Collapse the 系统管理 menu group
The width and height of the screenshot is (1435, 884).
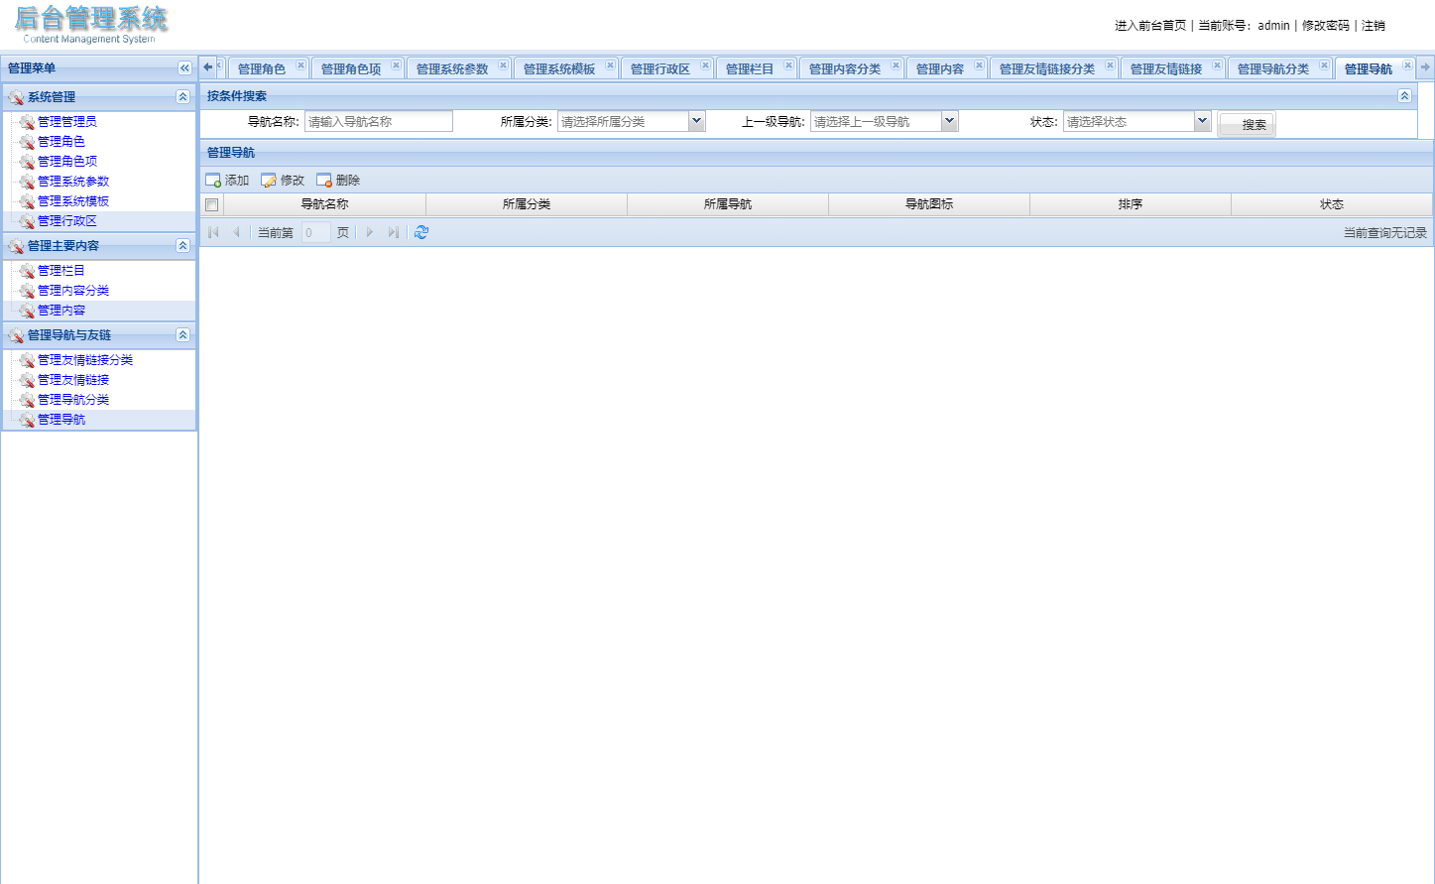click(180, 96)
